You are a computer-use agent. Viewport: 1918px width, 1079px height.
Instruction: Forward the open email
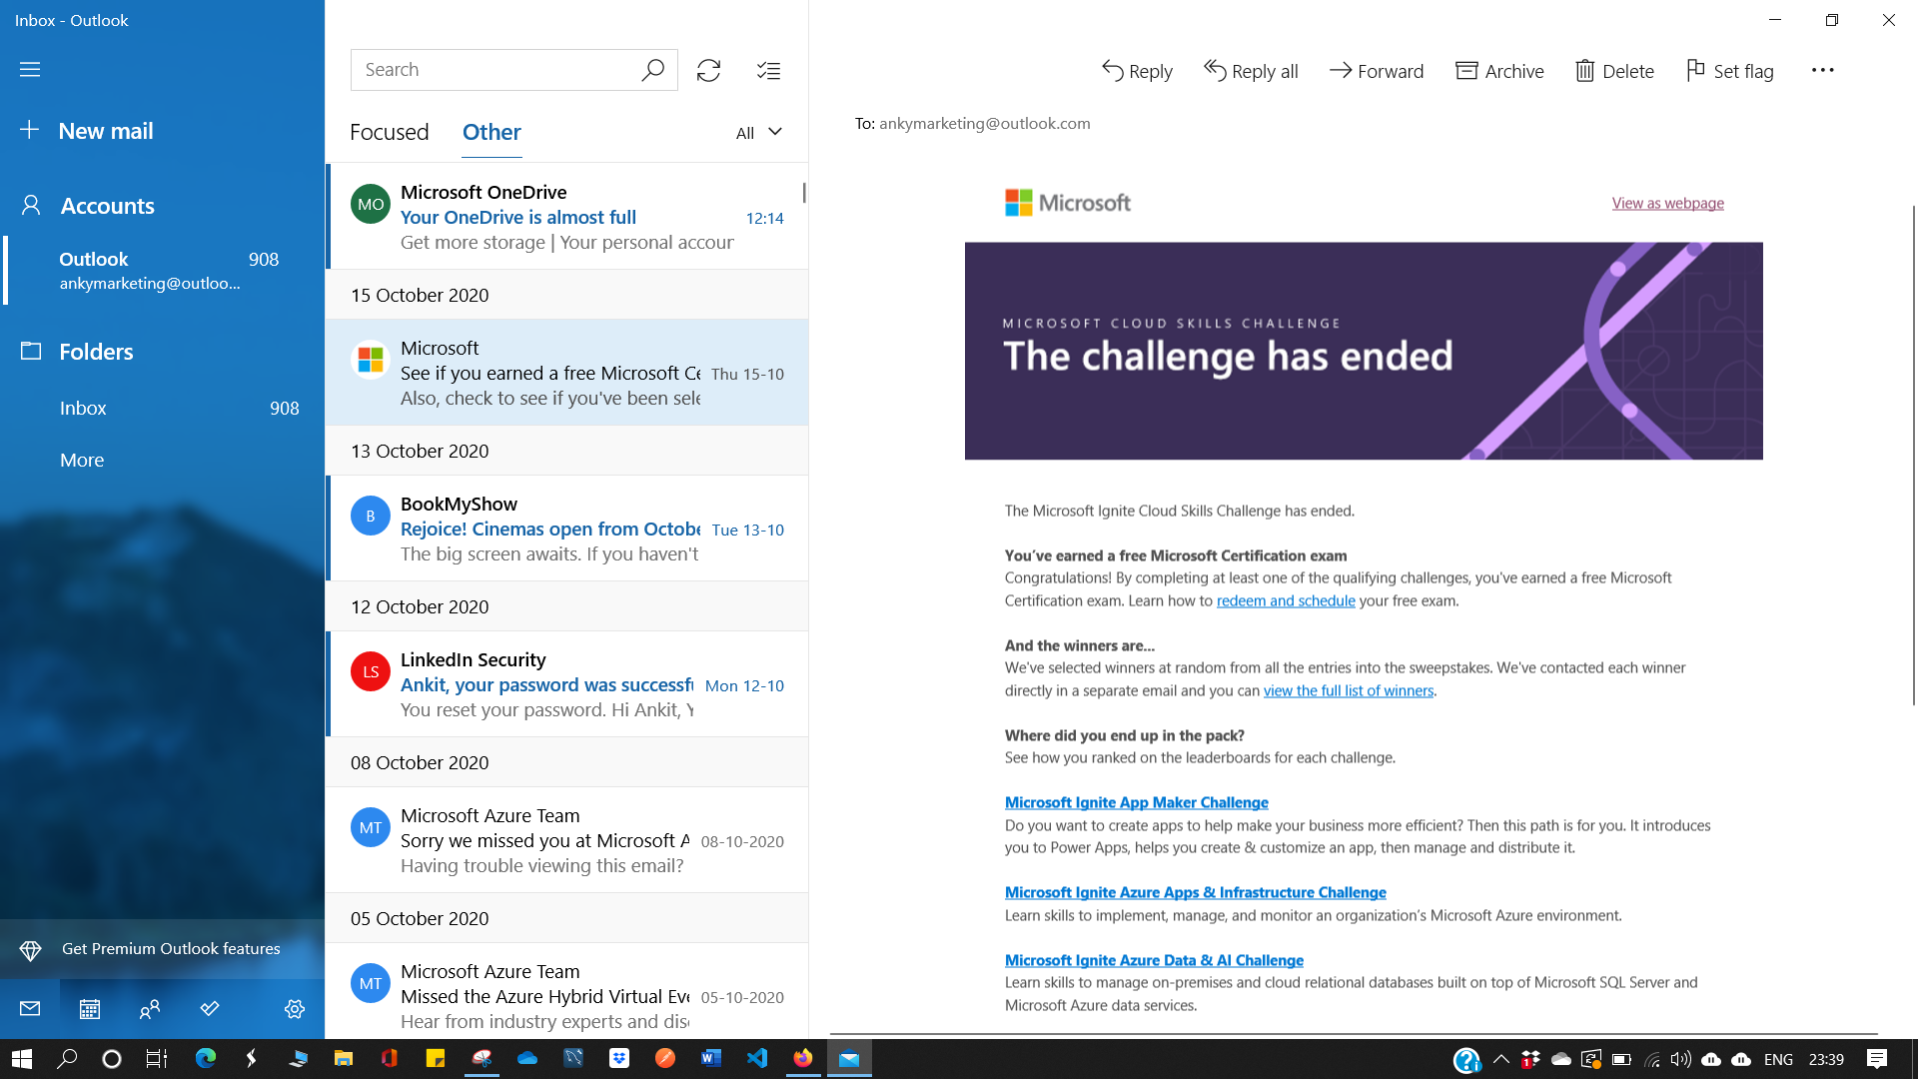coord(1377,71)
